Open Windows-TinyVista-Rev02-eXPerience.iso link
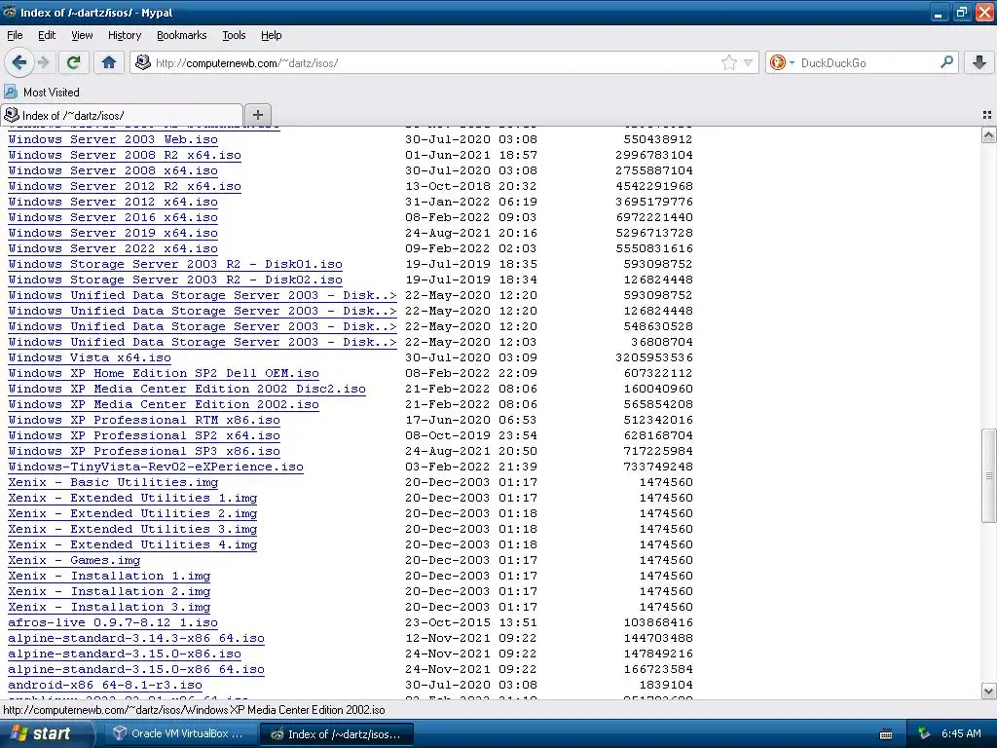The width and height of the screenshot is (997, 748). pyautogui.click(x=156, y=467)
